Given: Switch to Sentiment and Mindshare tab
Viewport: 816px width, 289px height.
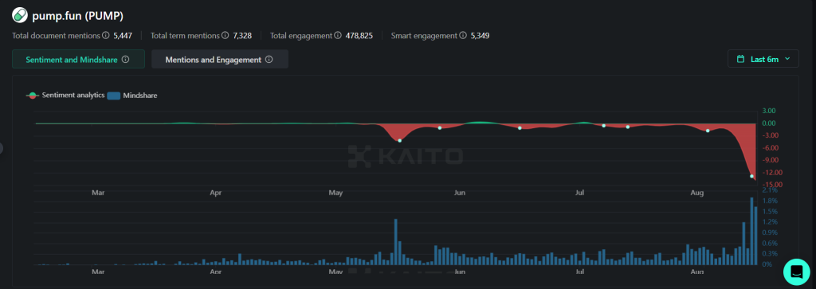Looking at the screenshot, I should coord(78,59).
